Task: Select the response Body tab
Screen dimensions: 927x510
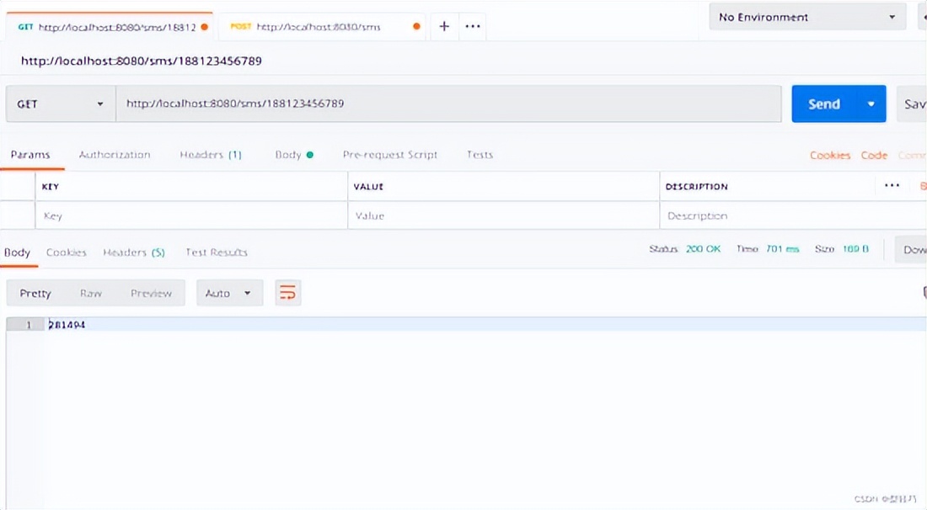Action: click(17, 252)
